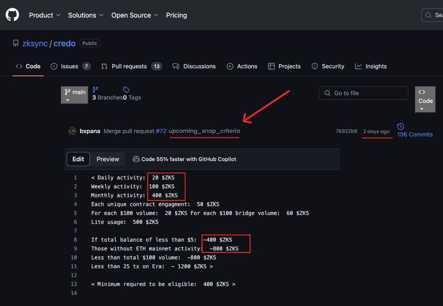443x306 pixels.
Task: Open the zksync owner link
Action: pyautogui.click(x=35, y=43)
